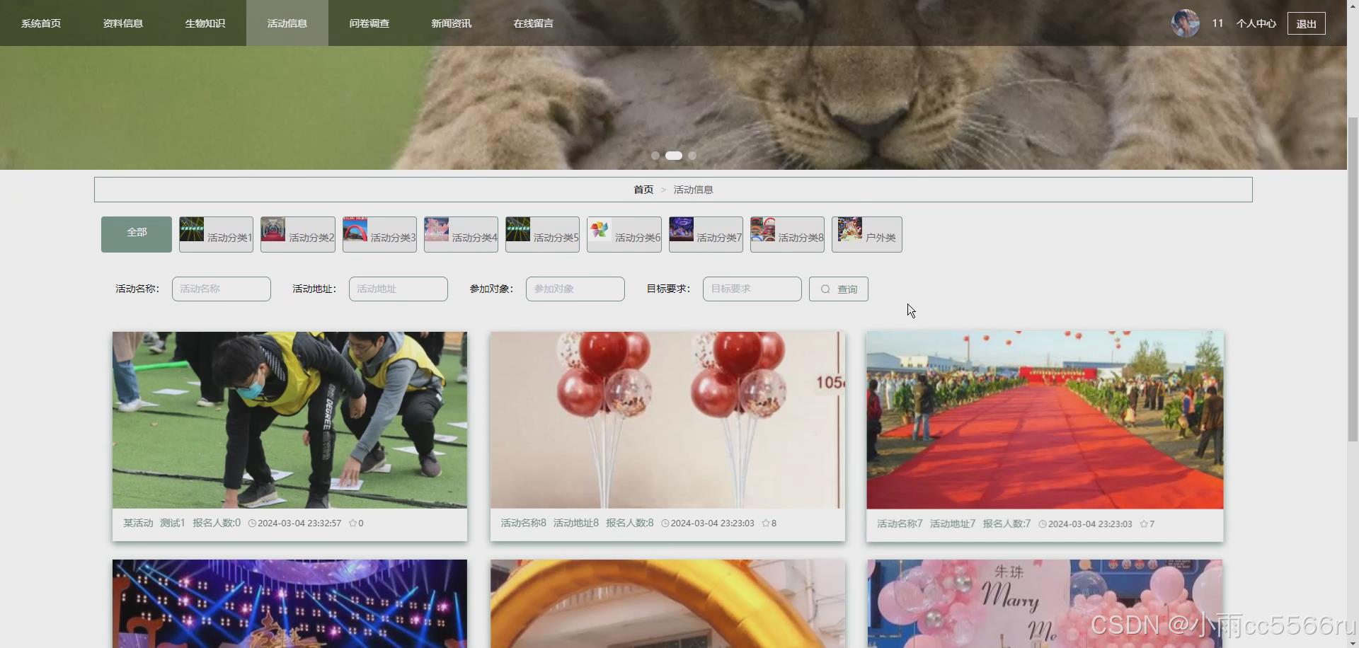
Task: Focus the 活动名称 input field
Action: [222, 289]
